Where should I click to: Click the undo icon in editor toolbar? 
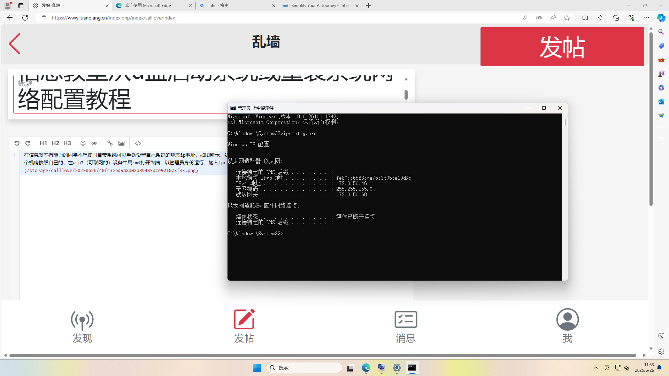pyautogui.click(x=17, y=143)
